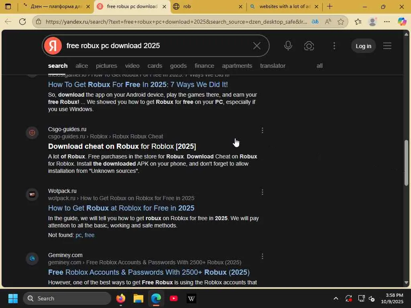This screenshot has width=411, height=308.
Task: Launch the Copilot icon
Action: tap(402, 22)
